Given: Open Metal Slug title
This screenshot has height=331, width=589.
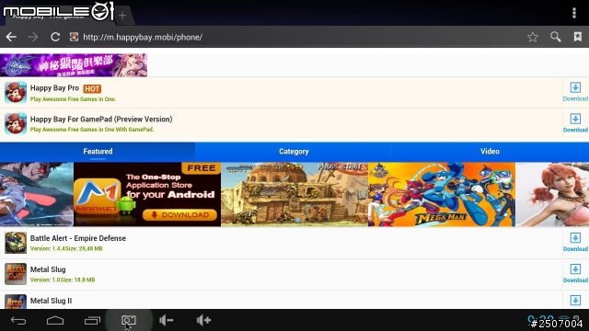Looking at the screenshot, I should click(48, 269).
